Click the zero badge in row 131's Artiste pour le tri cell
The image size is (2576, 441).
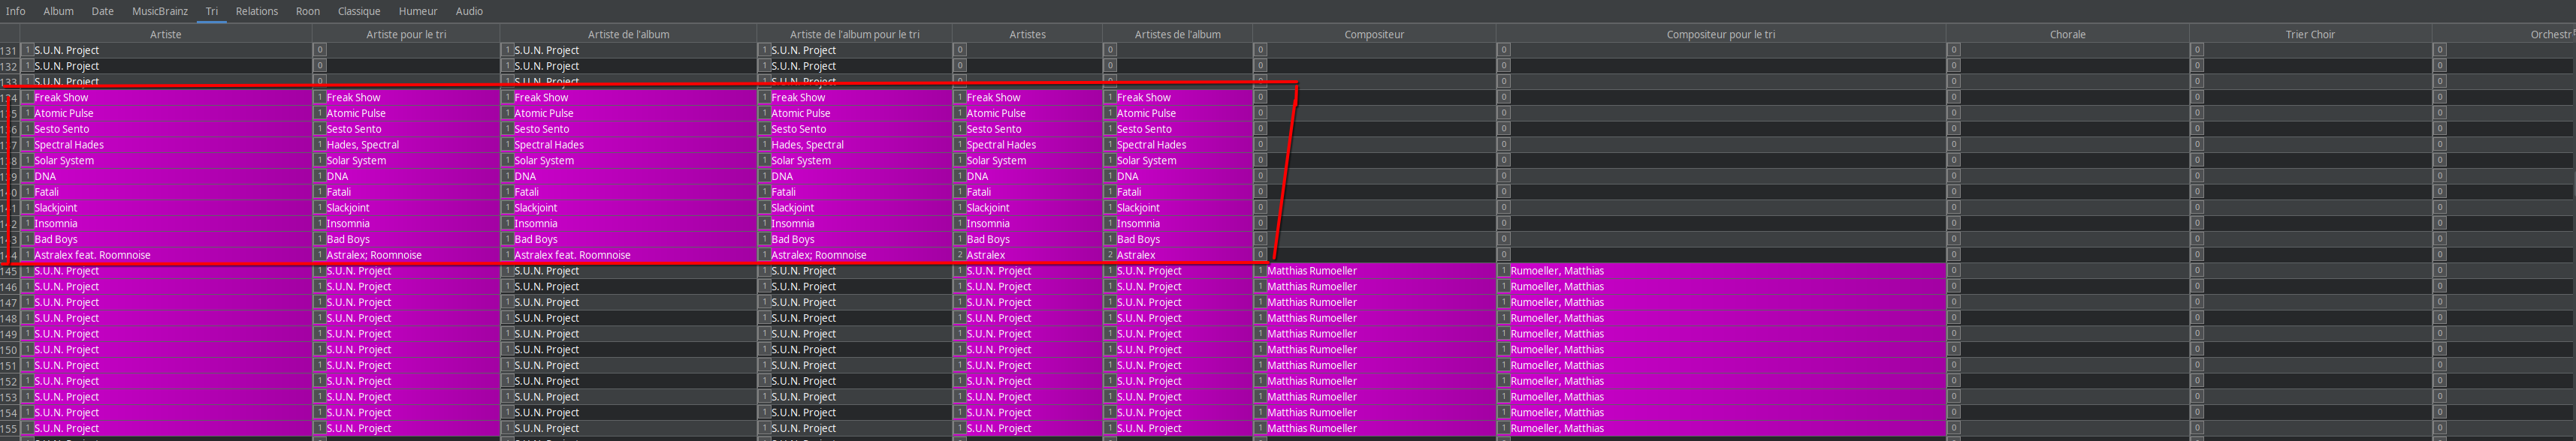(x=320, y=50)
